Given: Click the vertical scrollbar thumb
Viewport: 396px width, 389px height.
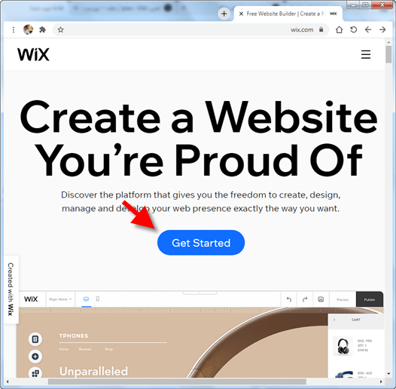Looking at the screenshot, I should (x=388, y=54).
